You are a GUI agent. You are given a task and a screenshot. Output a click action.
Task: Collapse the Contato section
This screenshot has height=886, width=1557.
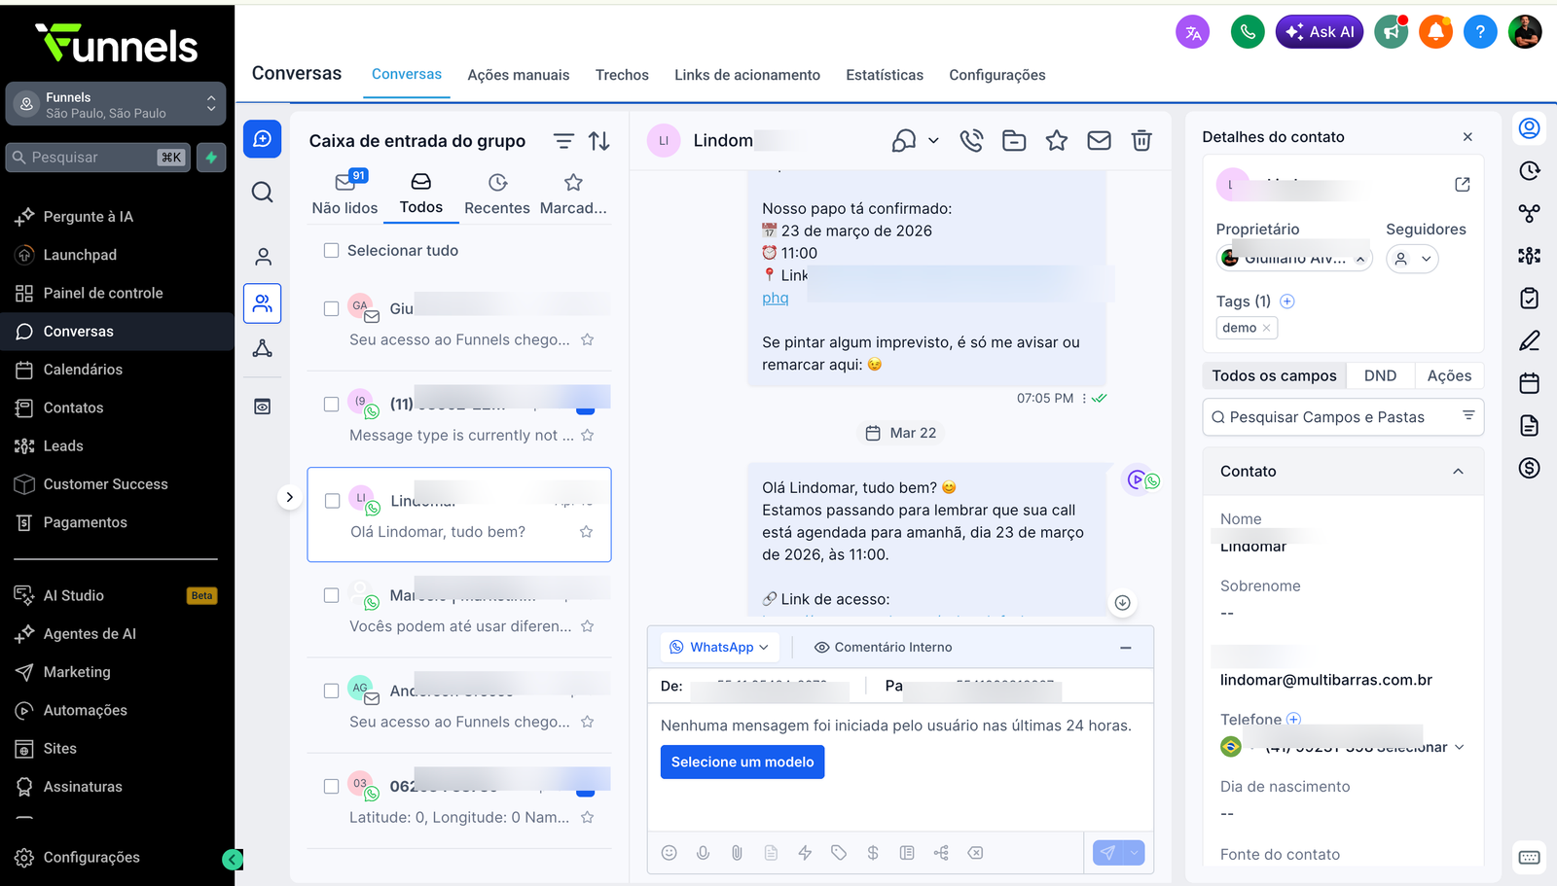coord(1458,472)
